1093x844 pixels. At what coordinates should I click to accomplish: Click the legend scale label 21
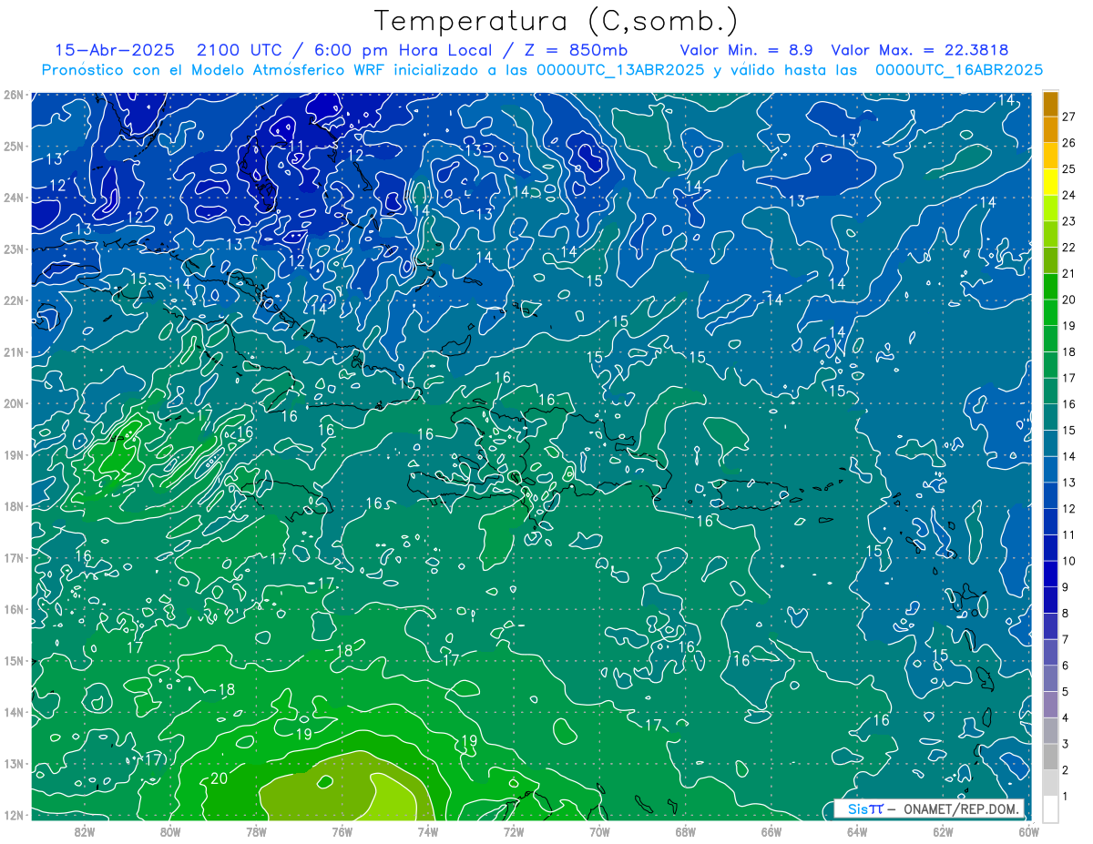point(1069,273)
